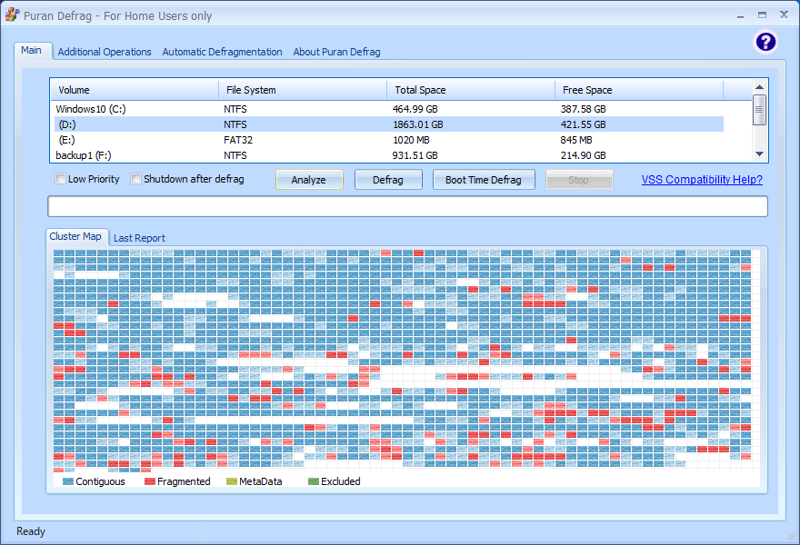Click the Ready status bar text

pyautogui.click(x=31, y=531)
